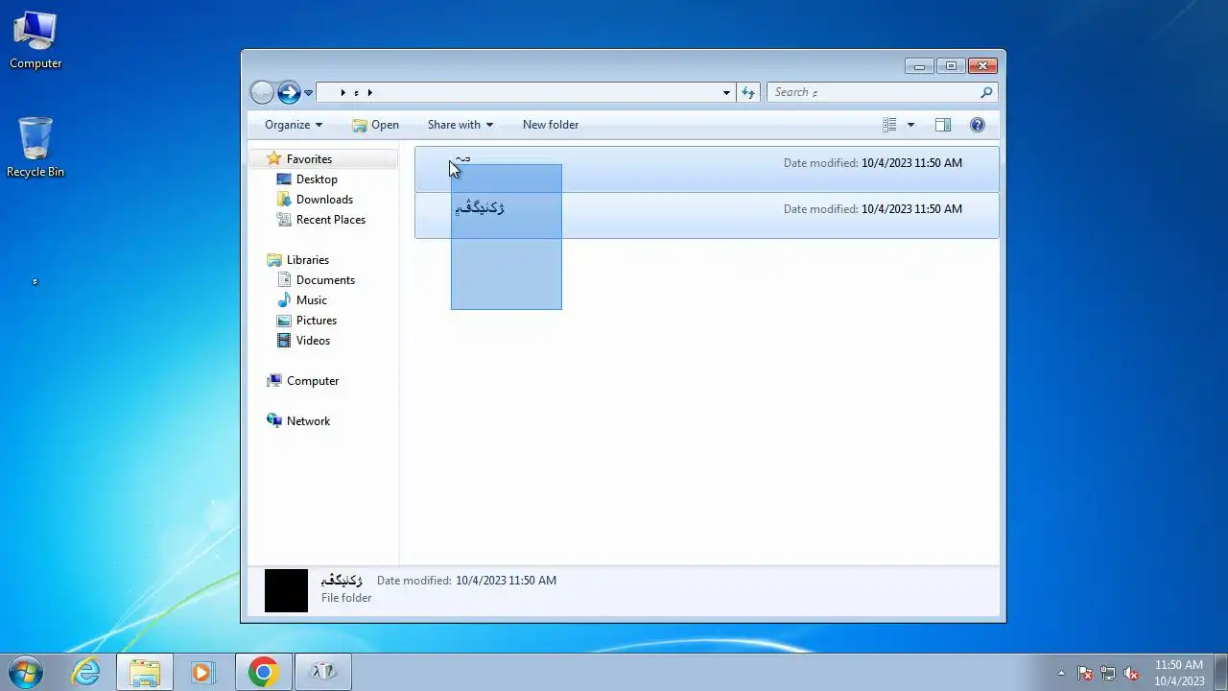Viewport: 1228px width, 691px height.
Task: Open the Documents library
Action: tap(325, 280)
